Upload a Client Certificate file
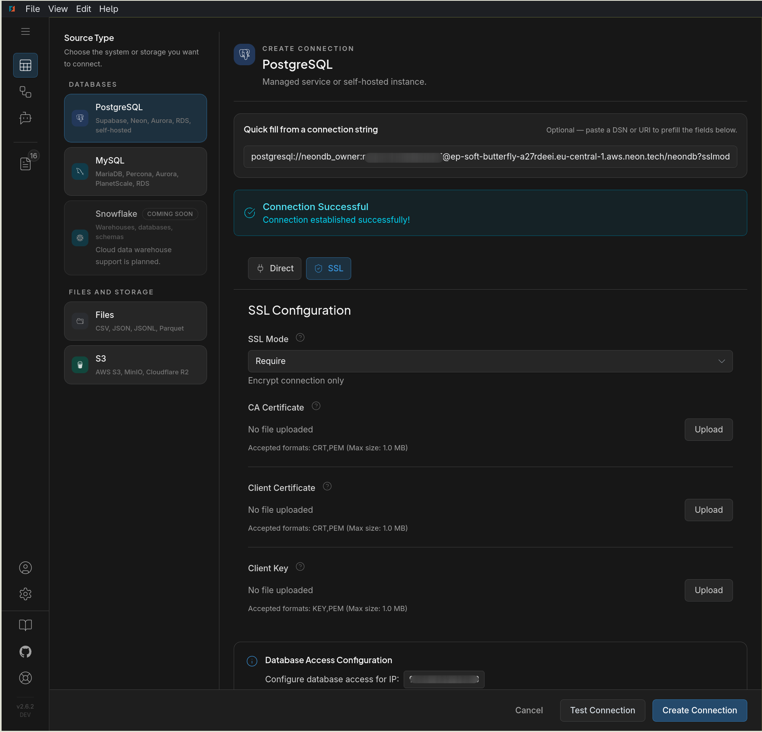 point(709,510)
